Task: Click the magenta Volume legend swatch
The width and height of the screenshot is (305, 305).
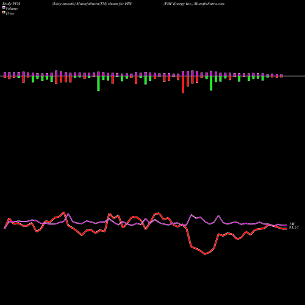Action: click(x=4, y=8)
